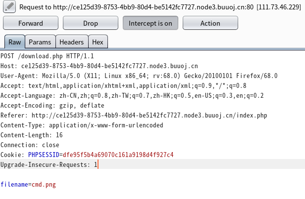Image resolution: width=305 pixels, height=199 pixels.
Task: Click the Host header line
Action: coord(99,66)
